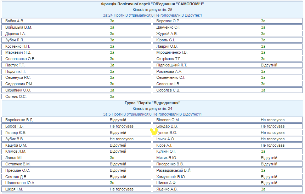The height and width of the screenshot is (194, 305).
Task: Select the name Ланьо М.І.
Action: (14, 158)
